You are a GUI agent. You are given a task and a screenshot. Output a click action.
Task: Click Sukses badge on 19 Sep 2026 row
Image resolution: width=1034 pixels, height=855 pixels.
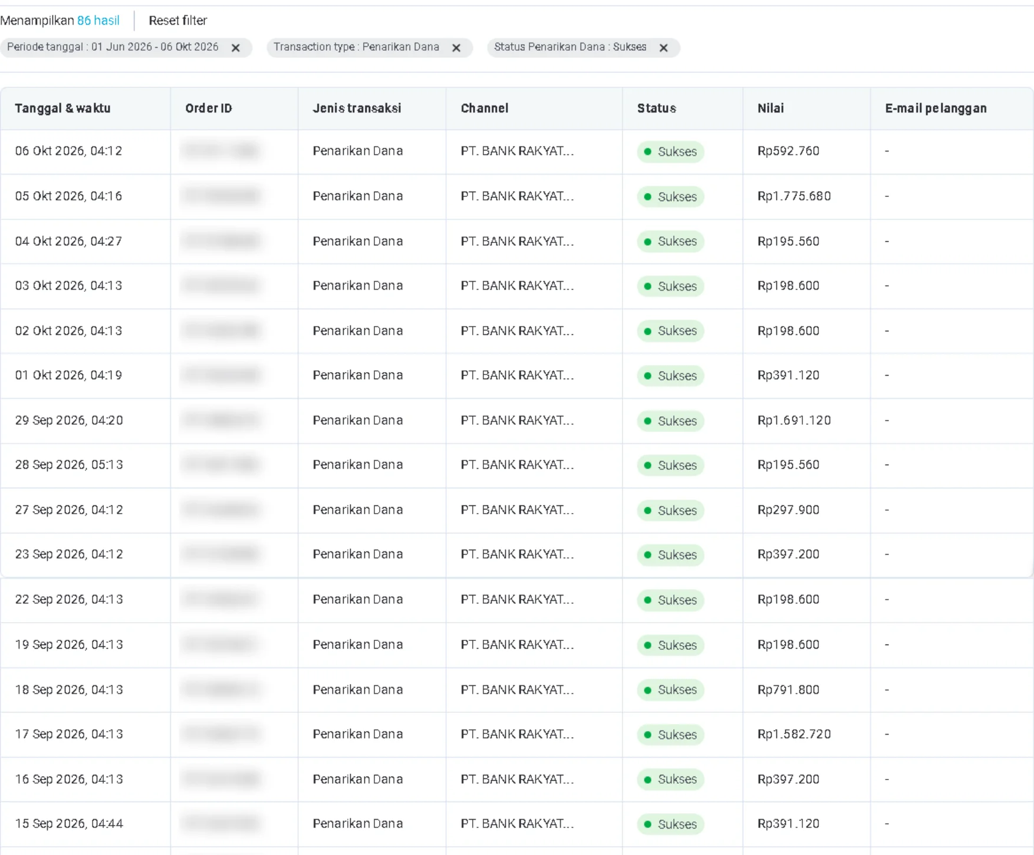[670, 645]
